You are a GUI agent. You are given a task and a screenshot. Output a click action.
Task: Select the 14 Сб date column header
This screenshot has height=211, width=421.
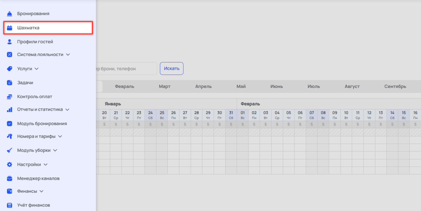(x=392, y=115)
